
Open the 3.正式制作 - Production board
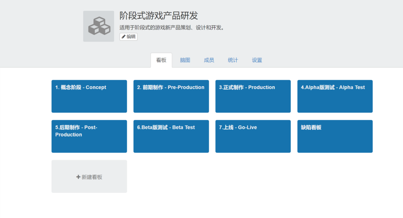click(x=253, y=96)
